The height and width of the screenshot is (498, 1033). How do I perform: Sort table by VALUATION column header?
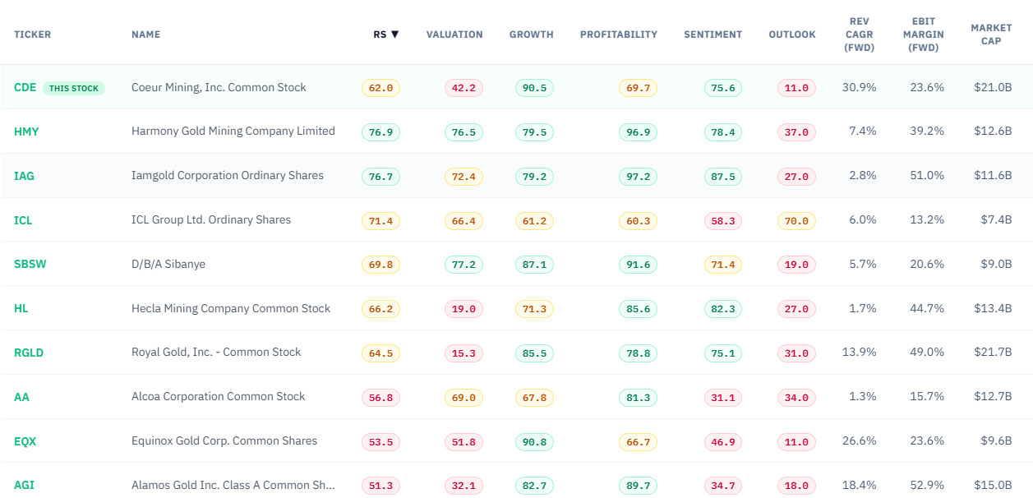(x=454, y=35)
